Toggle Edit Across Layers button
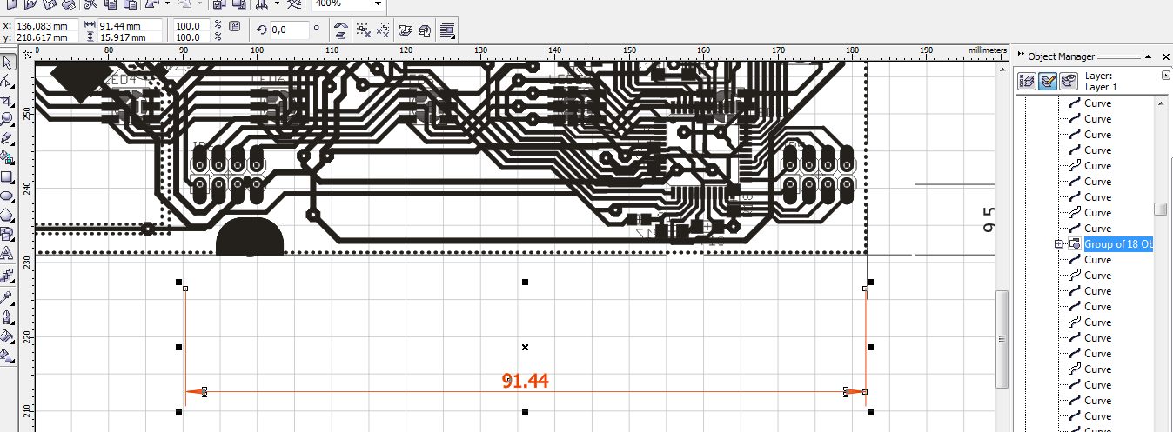This screenshot has height=432, width=1173. click(1048, 82)
